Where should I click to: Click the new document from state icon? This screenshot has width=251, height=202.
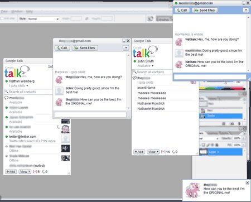[x=224, y=124]
